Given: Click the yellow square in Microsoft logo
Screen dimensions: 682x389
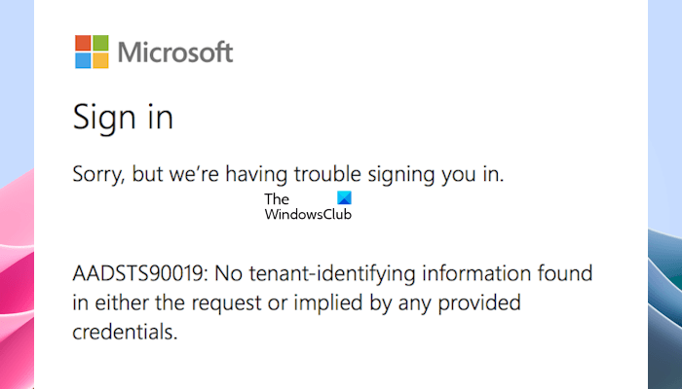Looking at the screenshot, I should 100,60.
